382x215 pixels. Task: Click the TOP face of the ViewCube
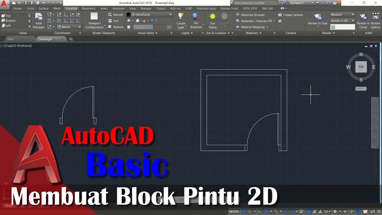click(x=361, y=67)
